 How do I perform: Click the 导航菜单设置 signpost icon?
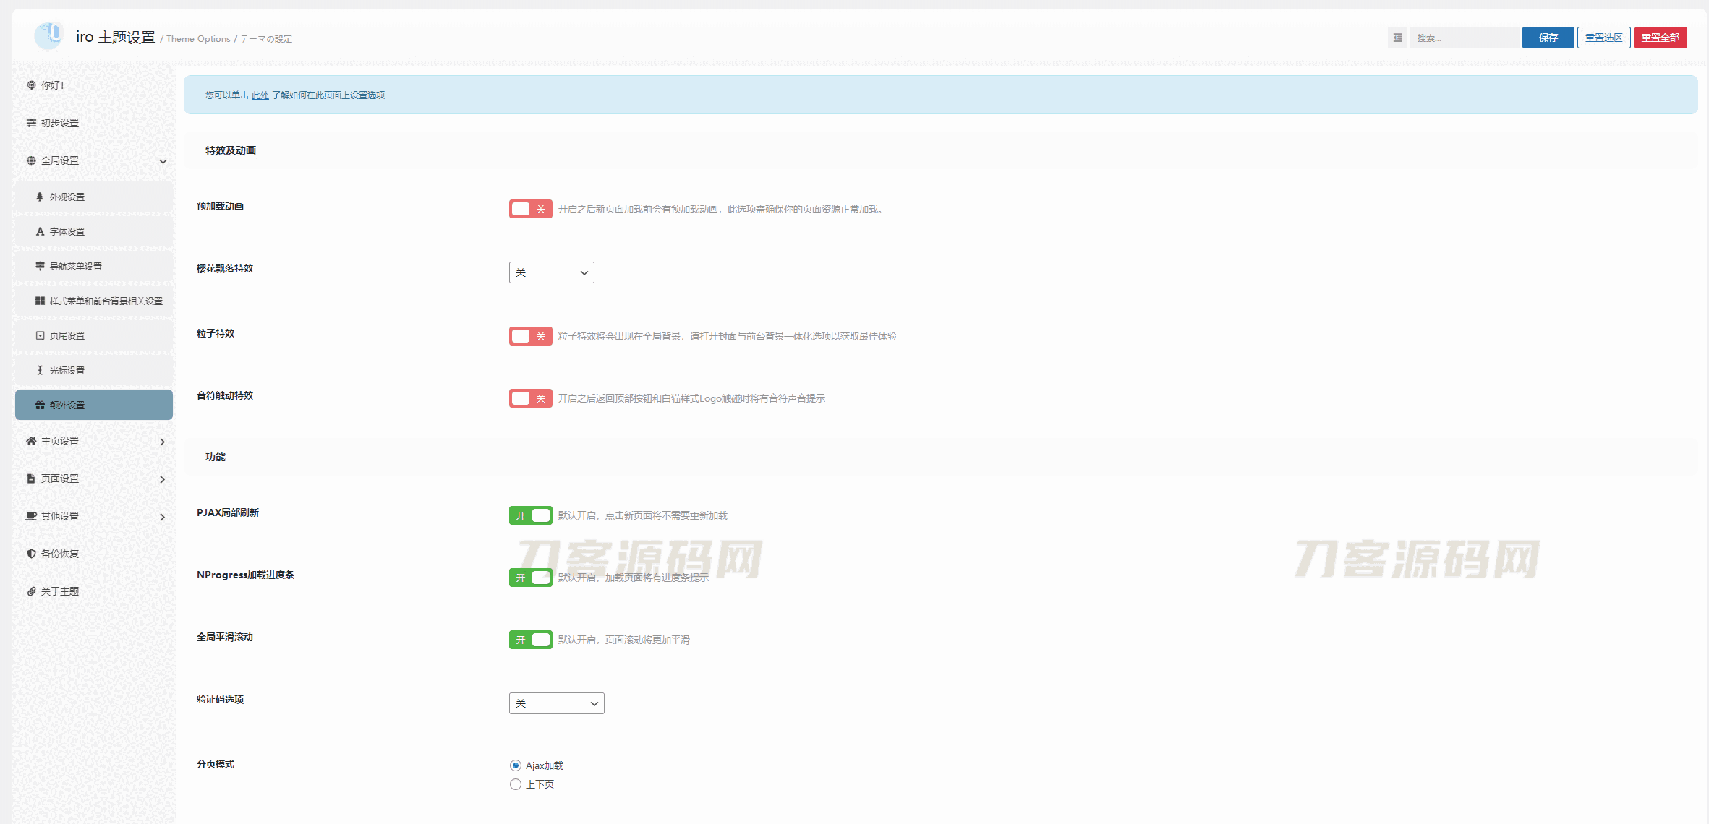(40, 266)
